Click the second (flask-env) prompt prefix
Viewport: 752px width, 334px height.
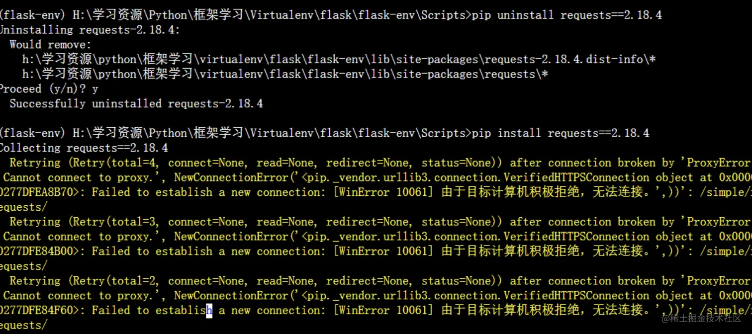click(32, 133)
